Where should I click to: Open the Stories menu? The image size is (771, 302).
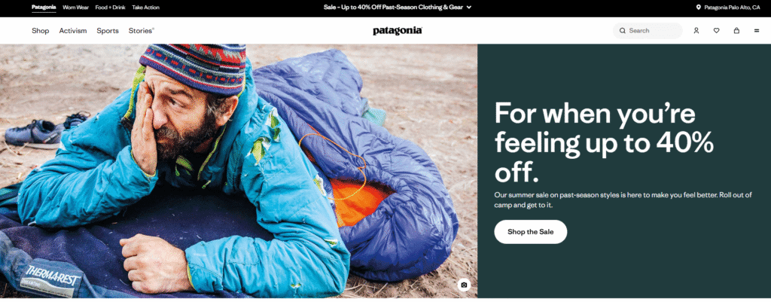(141, 30)
